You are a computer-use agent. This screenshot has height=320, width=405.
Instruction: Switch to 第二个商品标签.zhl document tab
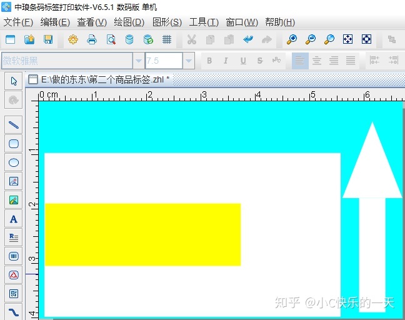point(99,79)
